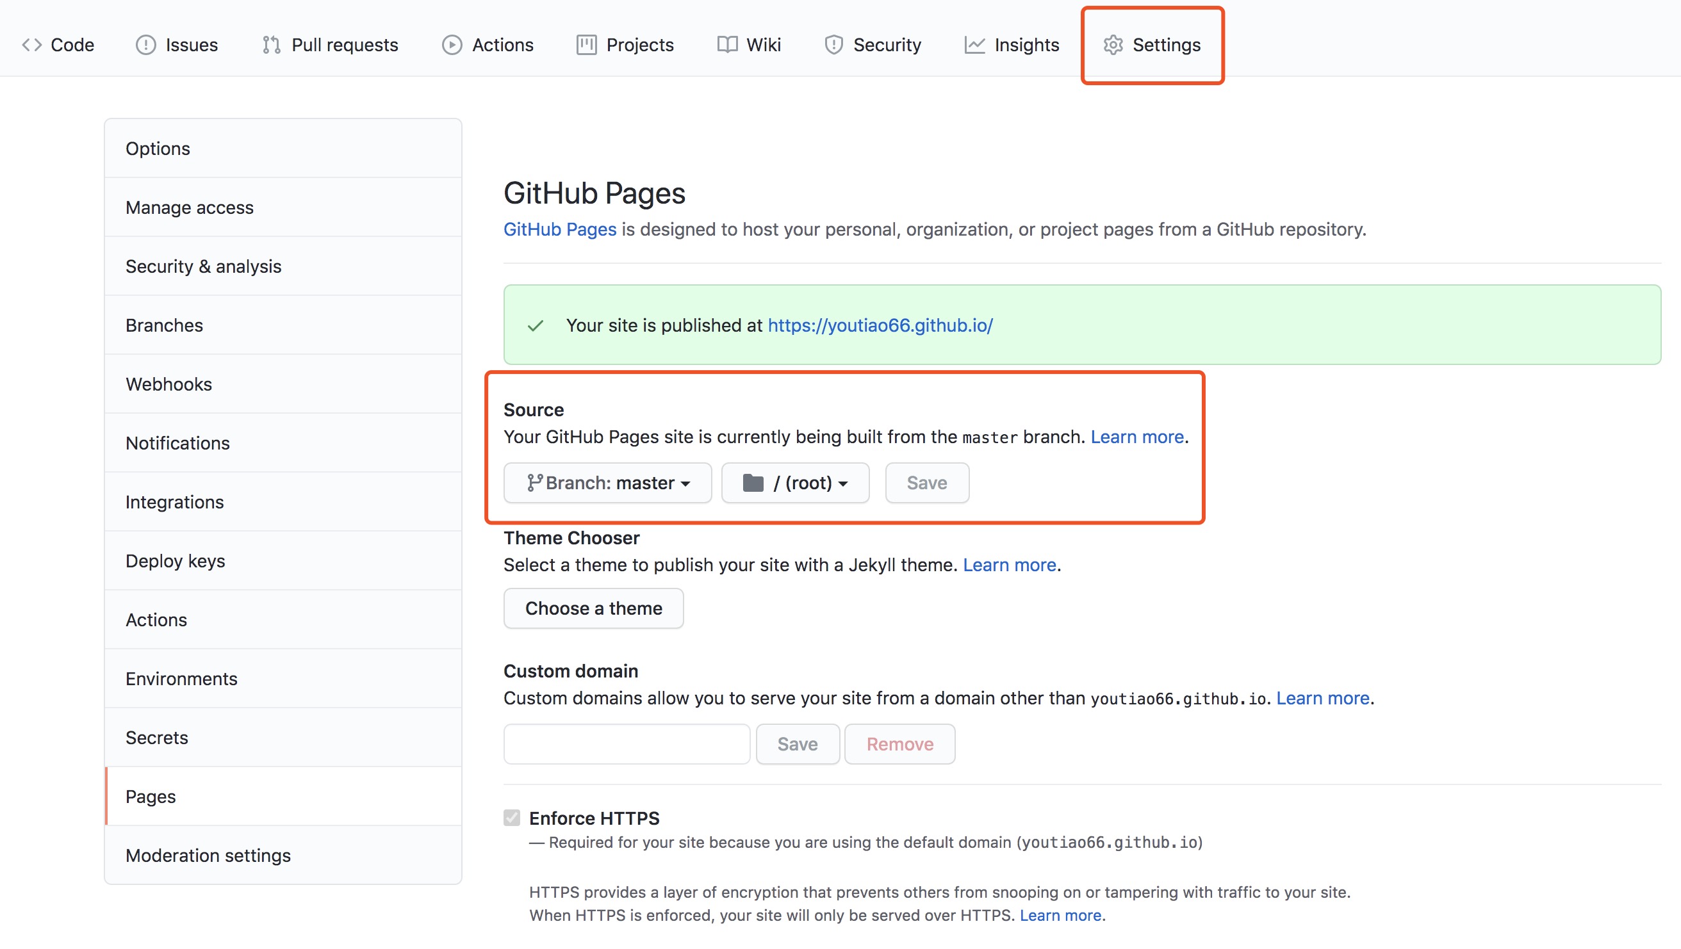The image size is (1681, 949).
Task: Toggle the Enforce HTTPS checkbox
Action: pos(512,818)
